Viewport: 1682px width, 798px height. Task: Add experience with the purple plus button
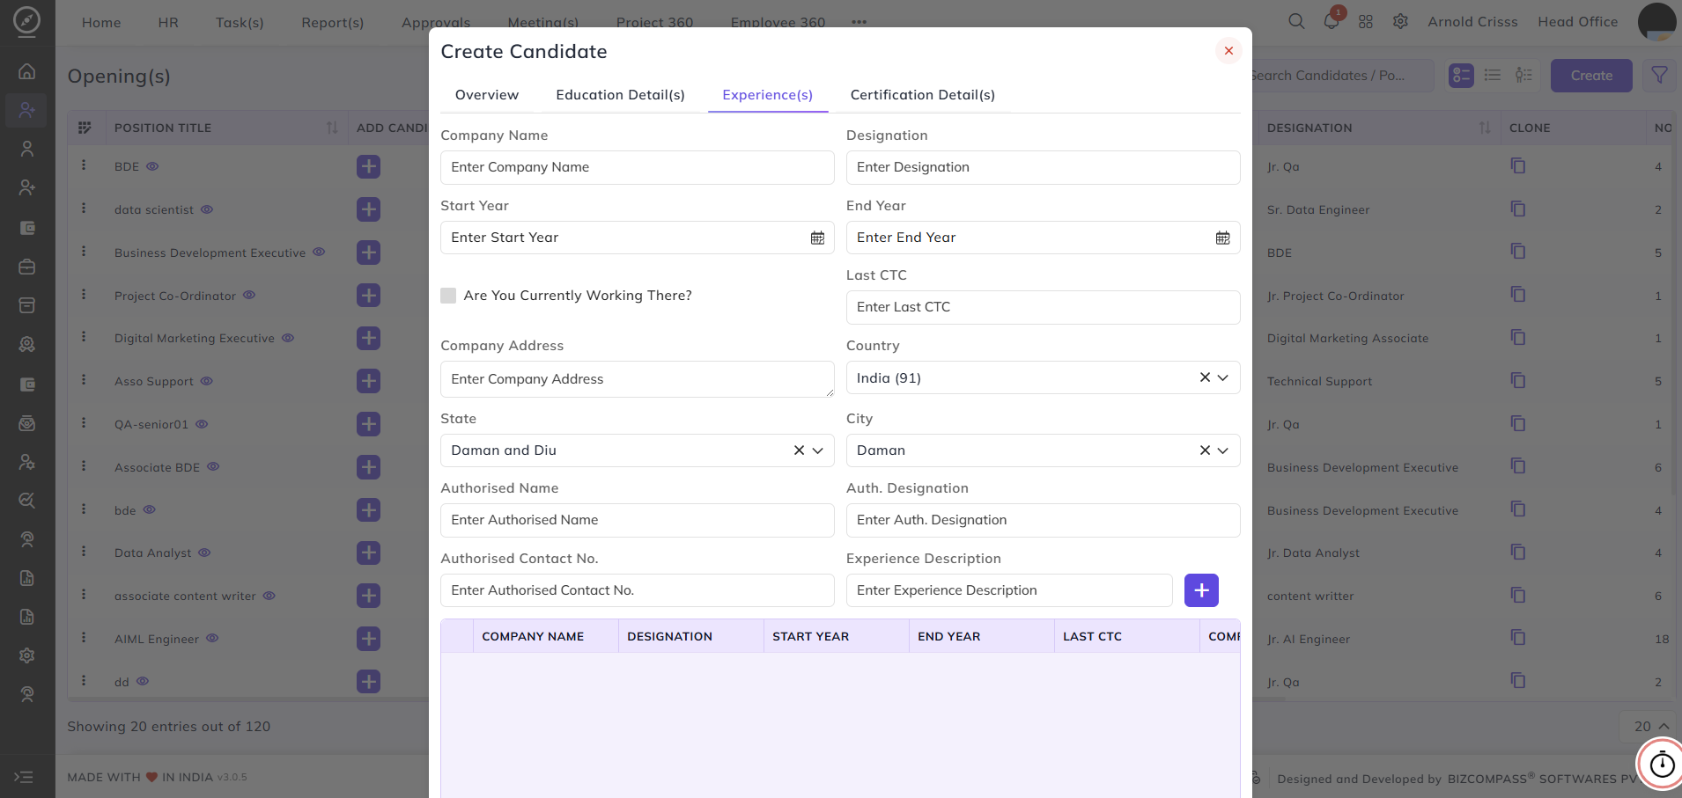click(1201, 590)
